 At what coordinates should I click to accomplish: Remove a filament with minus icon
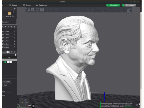point(8,27)
